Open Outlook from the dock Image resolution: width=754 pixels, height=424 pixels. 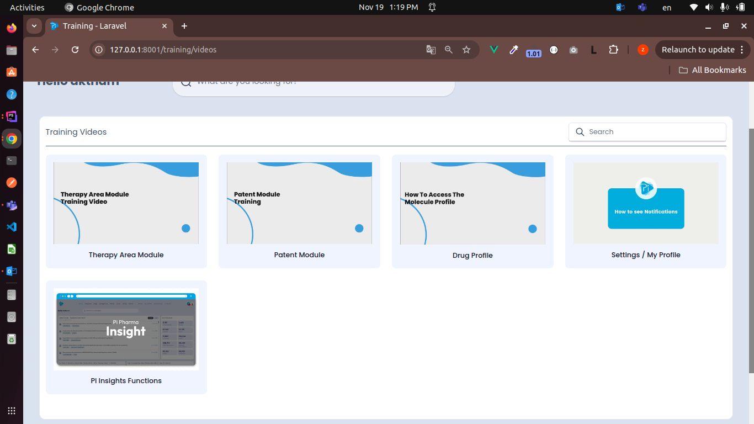[12, 271]
